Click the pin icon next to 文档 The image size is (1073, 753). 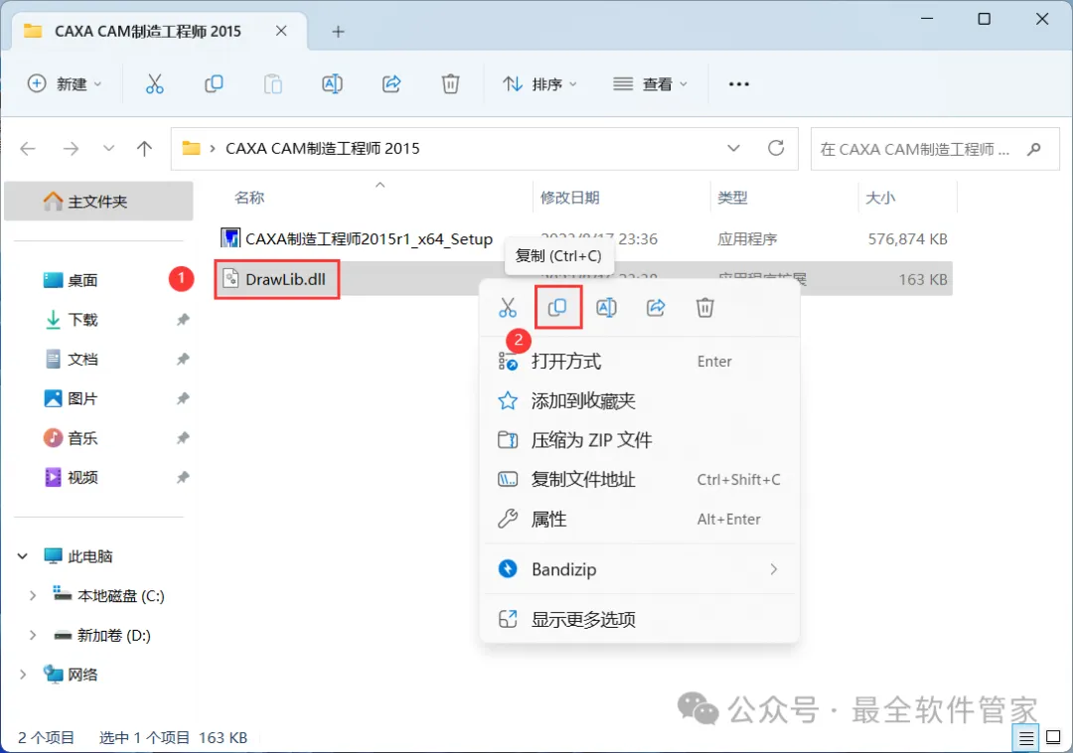[x=183, y=359]
